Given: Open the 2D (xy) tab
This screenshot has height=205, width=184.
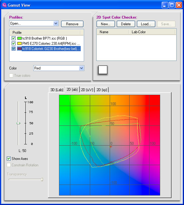Looking at the screenshot, I should 102,90.
